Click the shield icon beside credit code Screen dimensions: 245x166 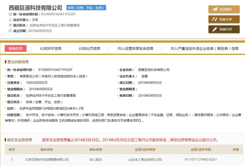pyautogui.click(x=10, y=14)
